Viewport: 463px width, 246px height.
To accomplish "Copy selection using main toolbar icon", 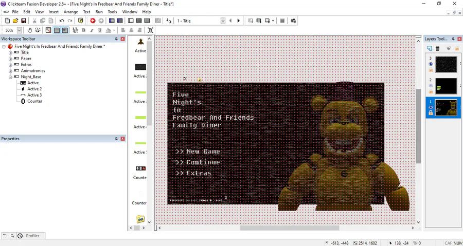I will 43,21.
